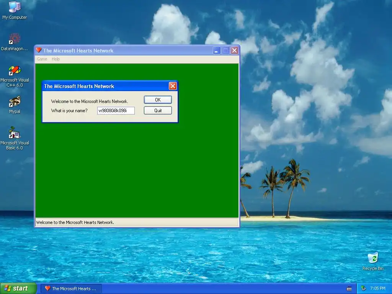Click the Start button
The height and width of the screenshot is (294, 392).
pos(18,288)
